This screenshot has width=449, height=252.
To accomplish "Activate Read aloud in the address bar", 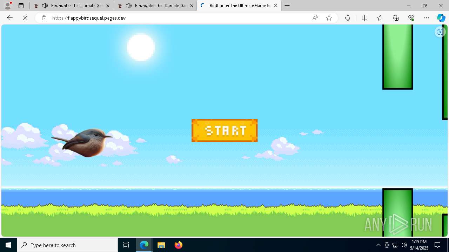I will [315, 18].
